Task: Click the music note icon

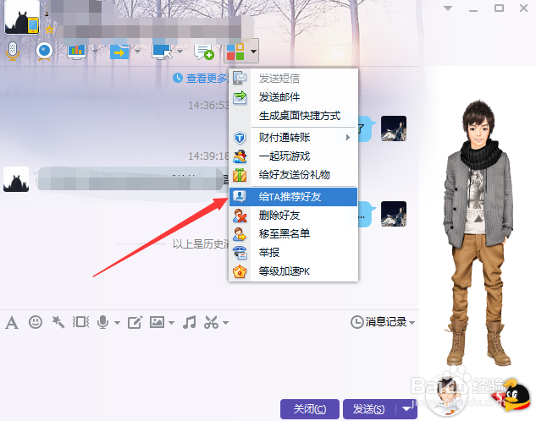Action: 190,322
